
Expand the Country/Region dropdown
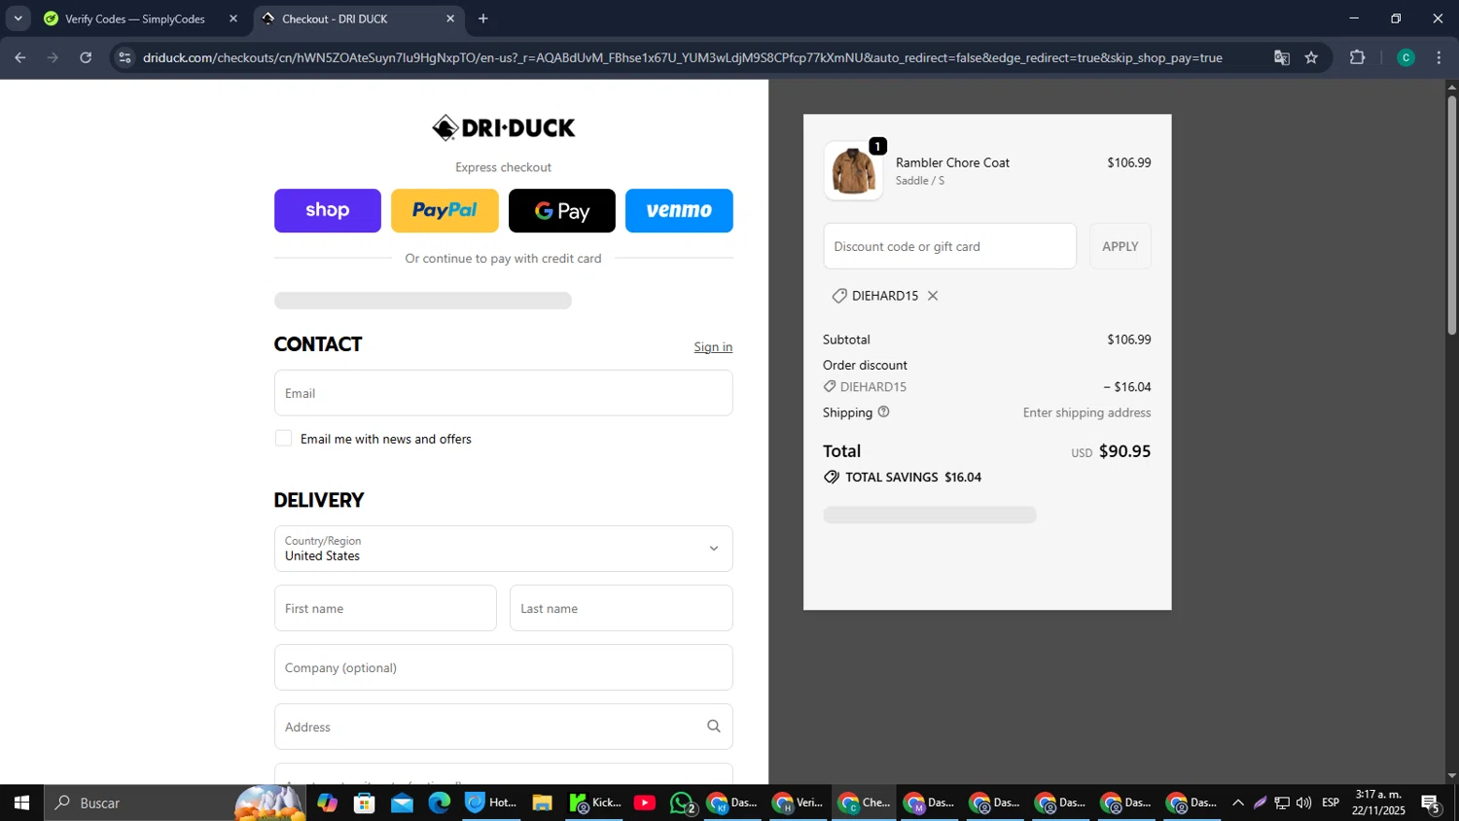(503, 549)
